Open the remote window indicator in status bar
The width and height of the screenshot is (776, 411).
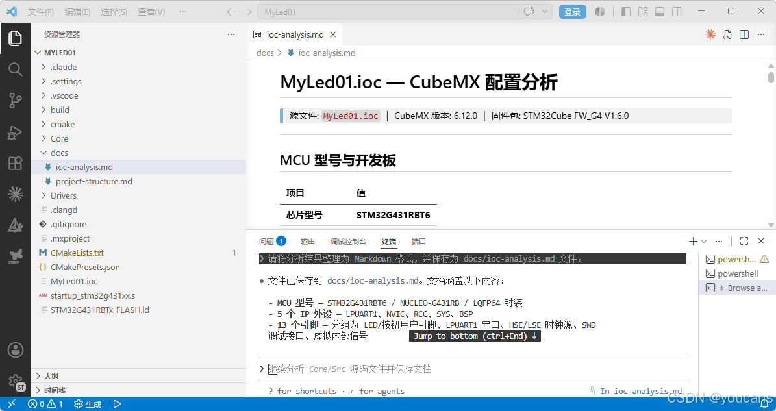tap(12, 404)
